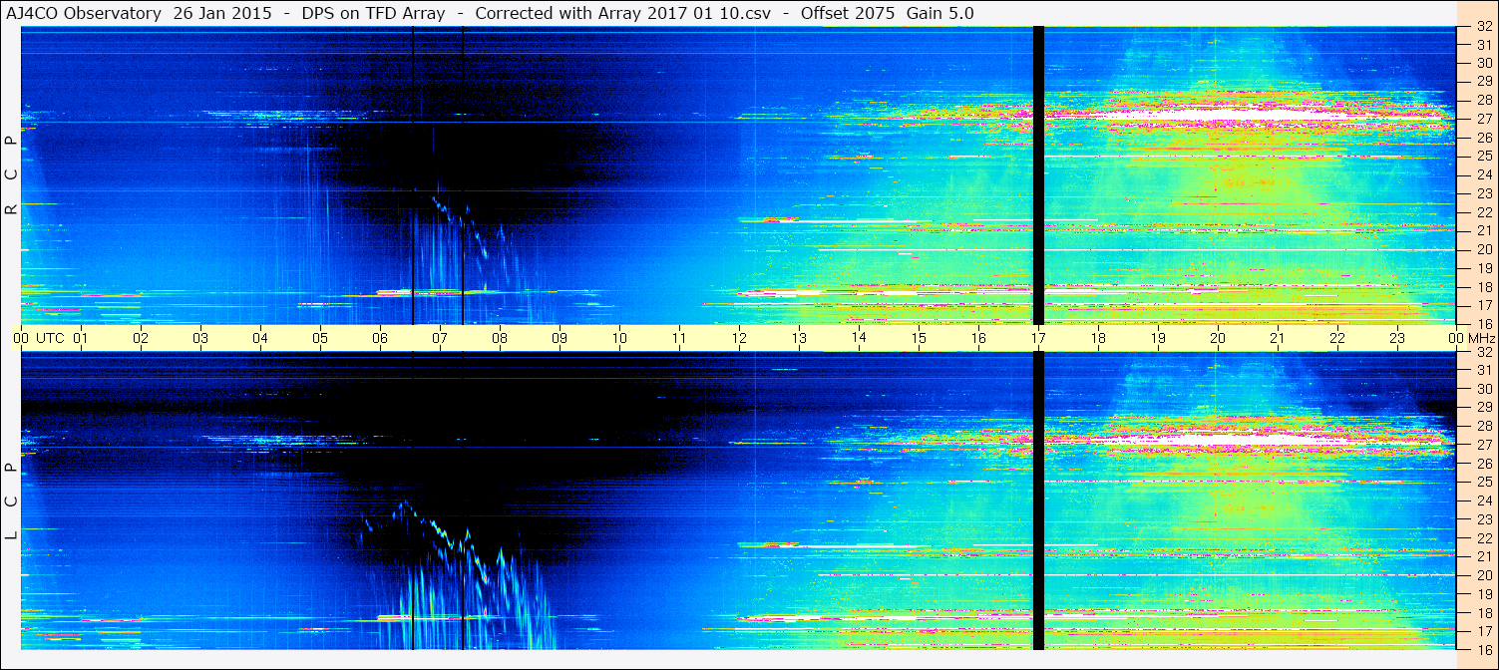Choose the 16 hour label on UTC axis
This screenshot has height=670, width=1499.
pos(978,338)
